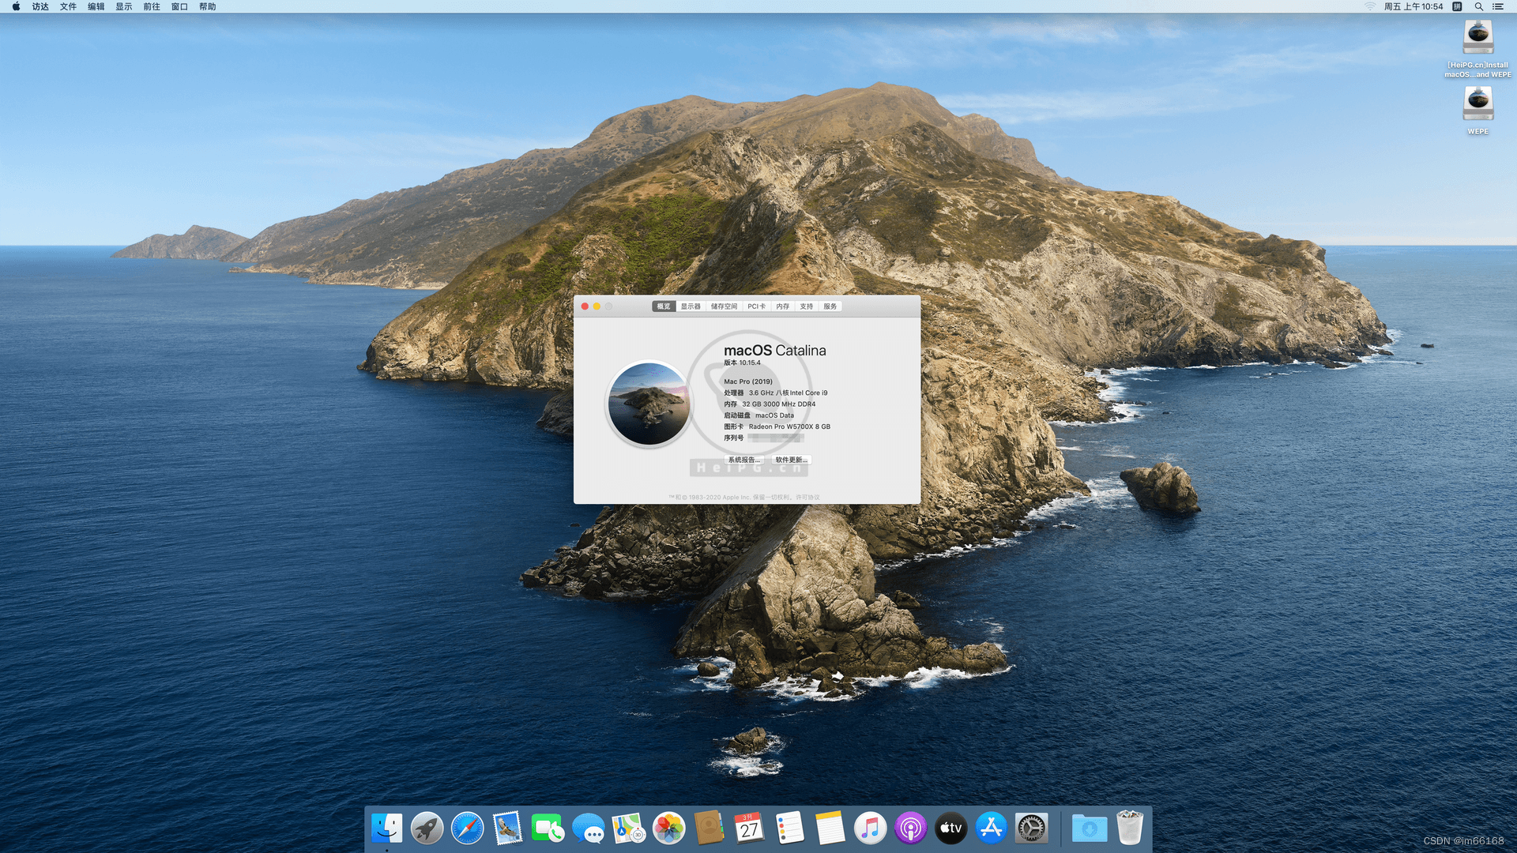Open Maps app in Dock
The width and height of the screenshot is (1517, 853).
[x=628, y=829]
